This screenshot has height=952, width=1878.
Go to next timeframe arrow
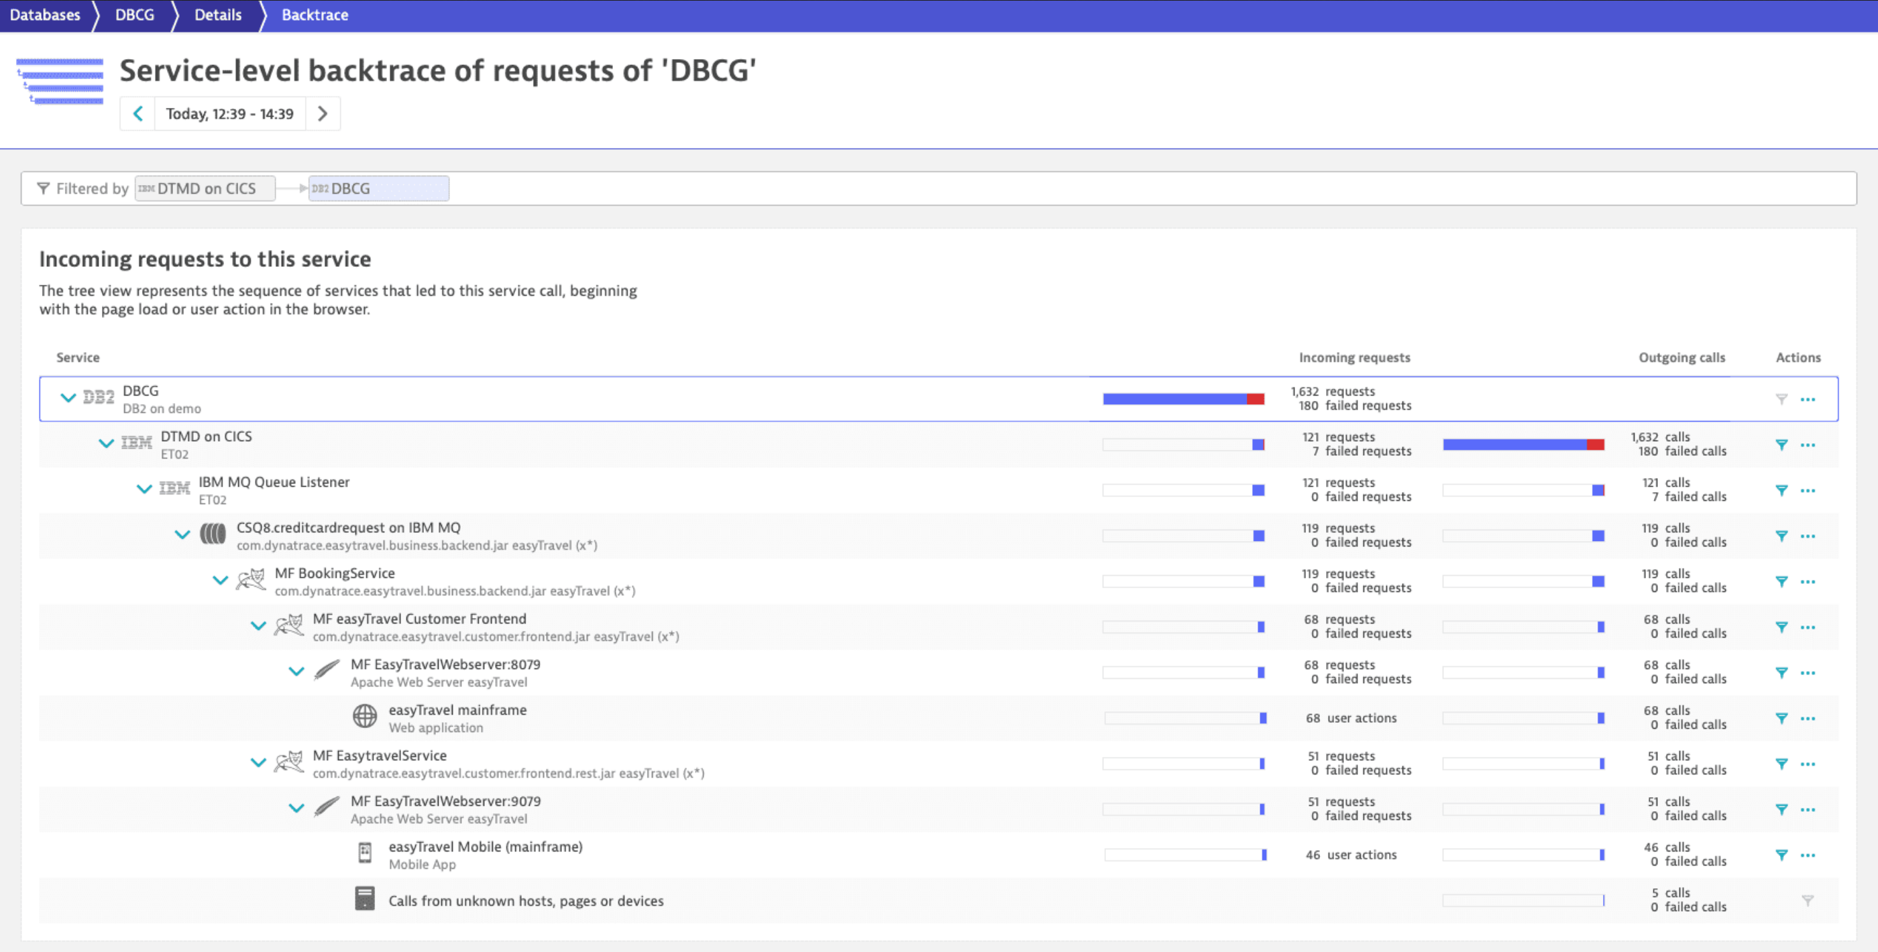click(x=323, y=114)
